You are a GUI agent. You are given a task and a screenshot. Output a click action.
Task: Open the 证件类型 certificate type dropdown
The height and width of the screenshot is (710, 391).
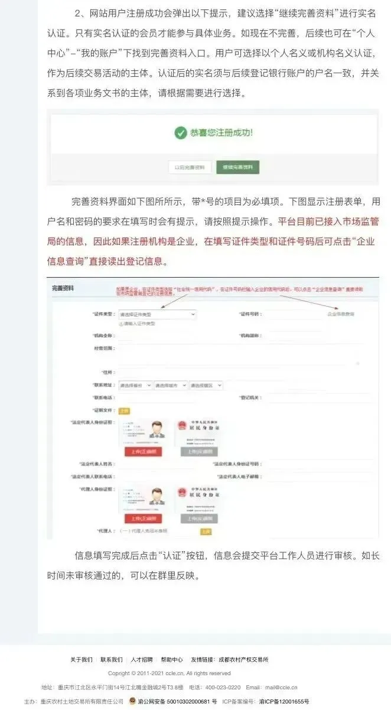(157, 315)
